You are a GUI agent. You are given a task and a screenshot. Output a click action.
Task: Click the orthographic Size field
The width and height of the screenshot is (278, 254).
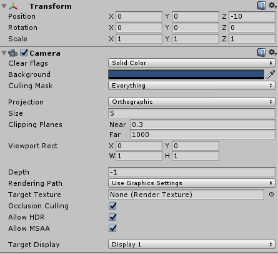(192, 113)
